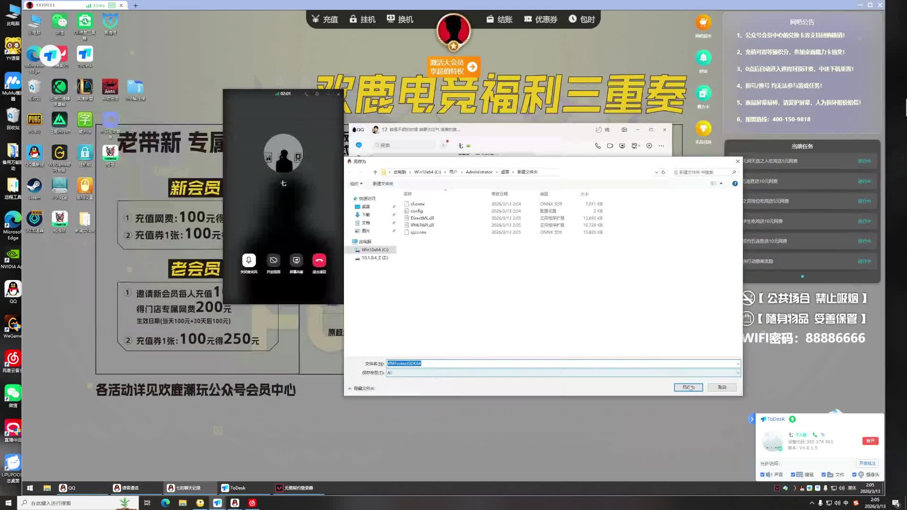Open Steam from desktop icon

point(34,186)
